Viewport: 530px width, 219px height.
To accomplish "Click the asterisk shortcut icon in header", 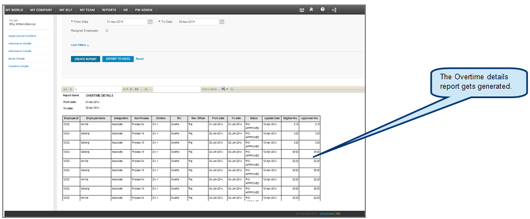I will click(312, 9).
